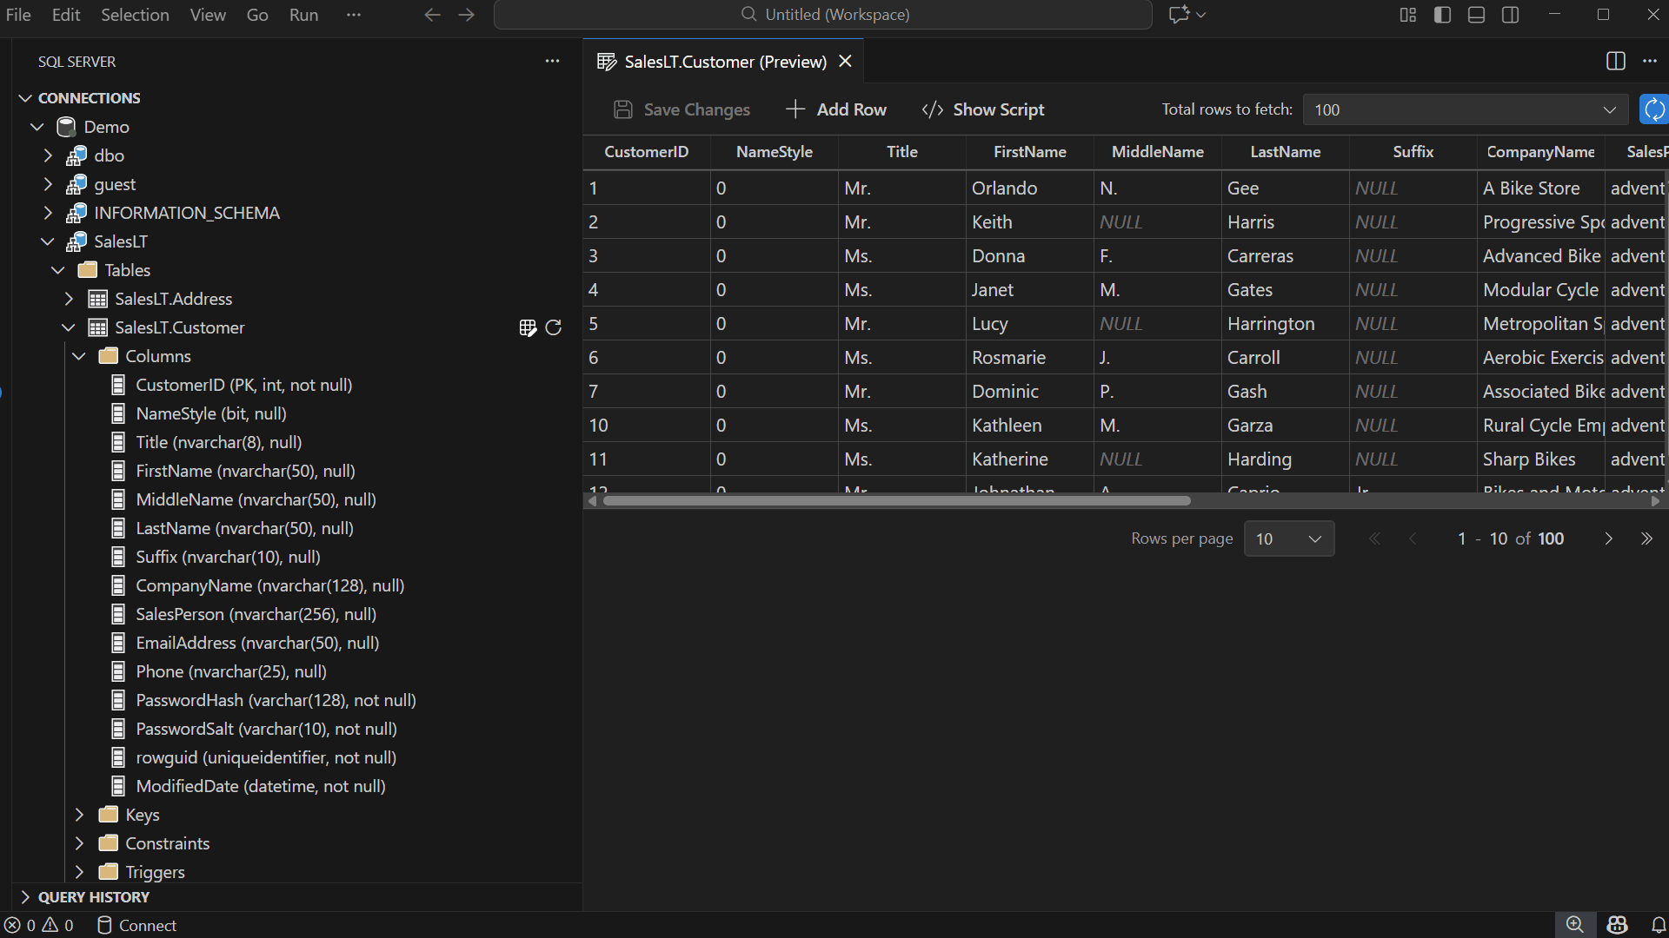
Task: Open notifications bell in status bar
Action: (x=1659, y=925)
